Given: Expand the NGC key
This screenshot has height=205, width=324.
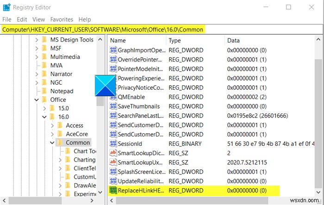Looking at the screenshot, I should 37,83.
